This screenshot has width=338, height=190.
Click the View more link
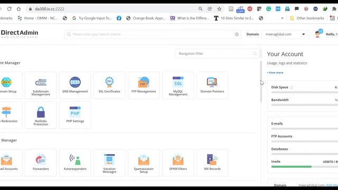tap(275, 73)
